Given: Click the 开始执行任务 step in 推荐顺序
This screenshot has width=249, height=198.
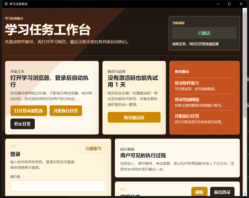Looking at the screenshot, I should click(x=187, y=116).
